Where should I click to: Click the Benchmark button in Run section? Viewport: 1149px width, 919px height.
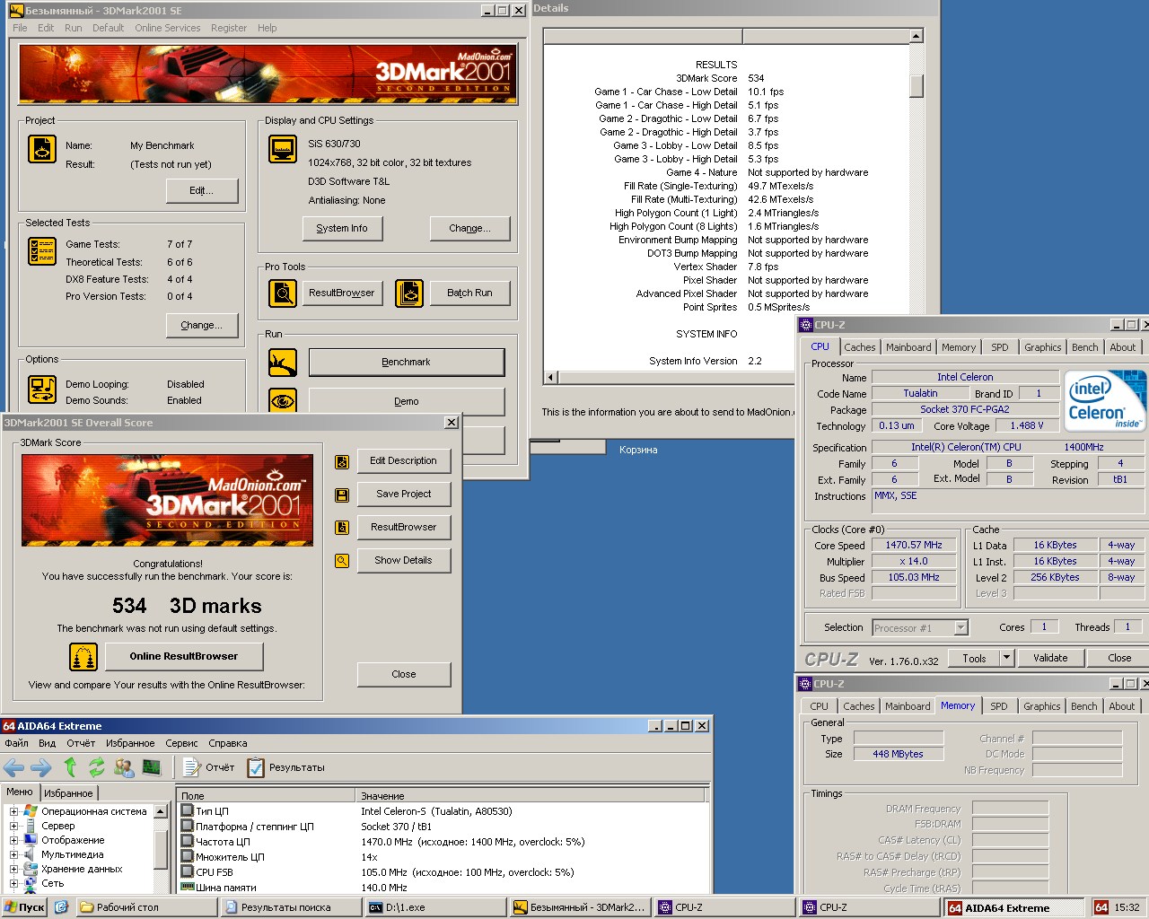click(x=407, y=363)
